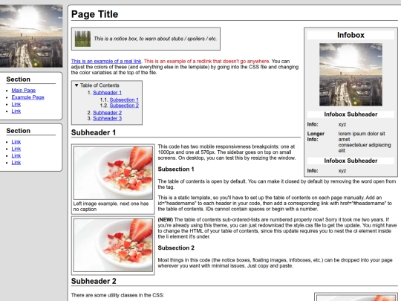Click the Subsection 1 heading in article
Screen dimensions: 401x301
(176, 169)
